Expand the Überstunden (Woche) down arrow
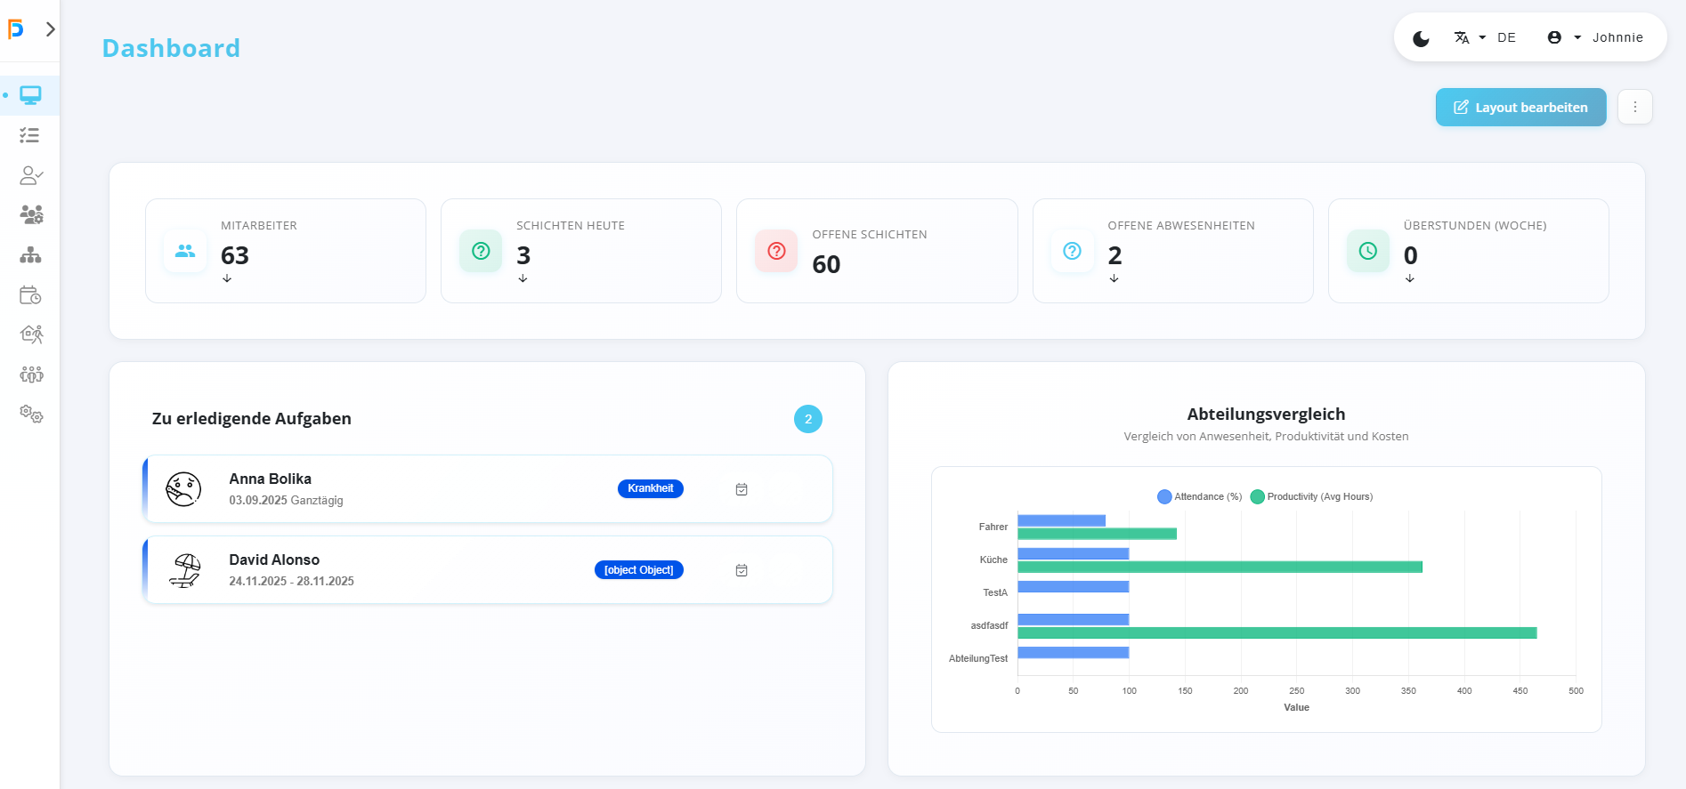The height and width of the screenshot is (789, 1686). pos(1409,278)
